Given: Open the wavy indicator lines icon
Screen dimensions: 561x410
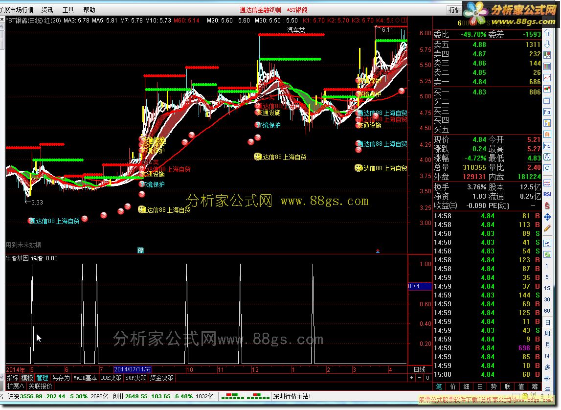Looking at the screenshot, I should (547, 183).
